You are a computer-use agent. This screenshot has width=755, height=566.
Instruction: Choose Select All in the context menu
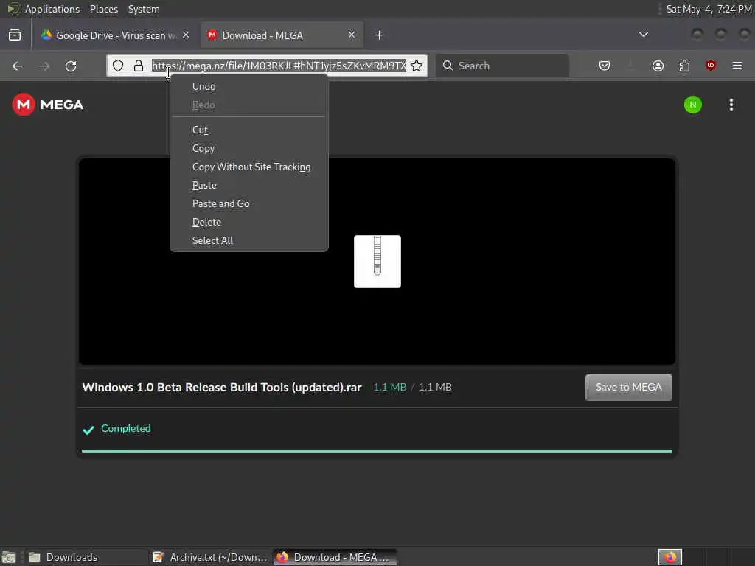(x=249, y=241)
